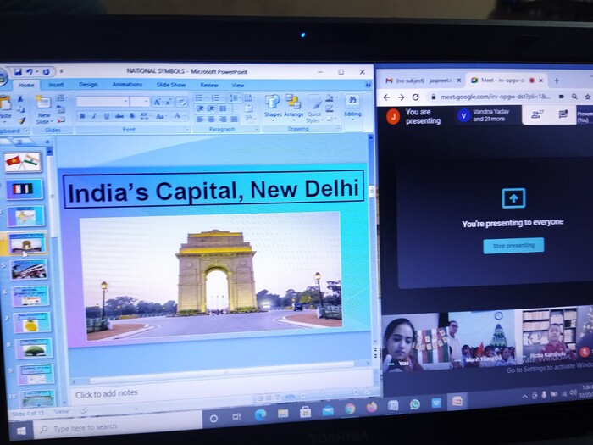Click the Save icon in PowerPoint title bar

pyautogui.click(x=18, y=71)
